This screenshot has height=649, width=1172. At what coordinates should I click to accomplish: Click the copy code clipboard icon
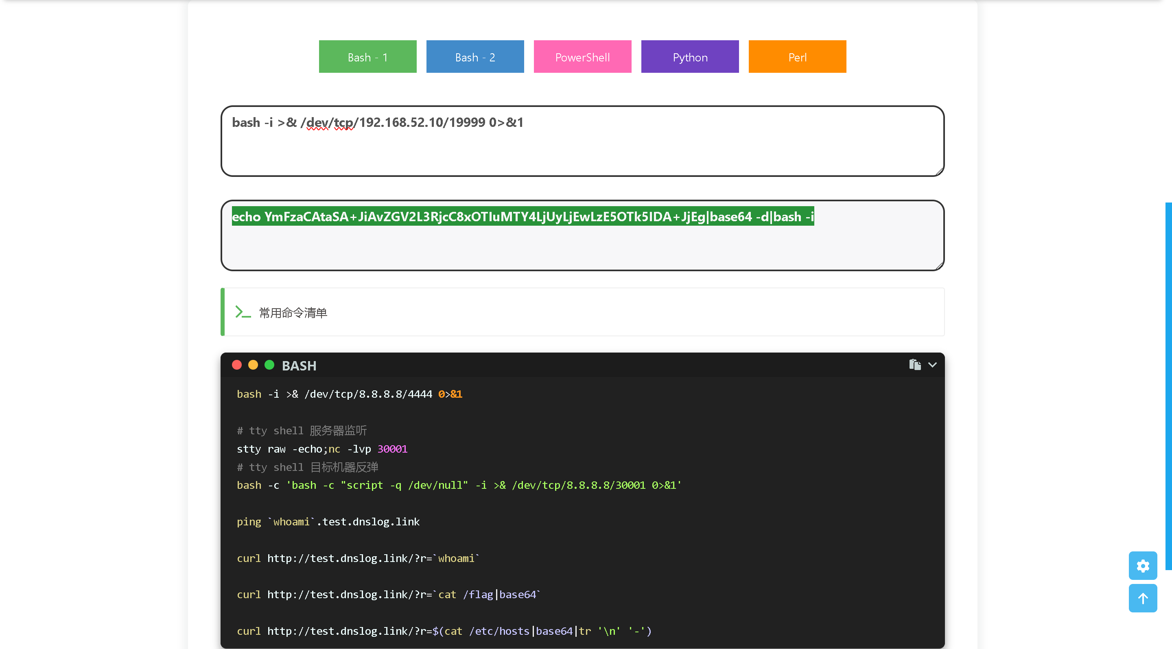(x=914, y=365)
